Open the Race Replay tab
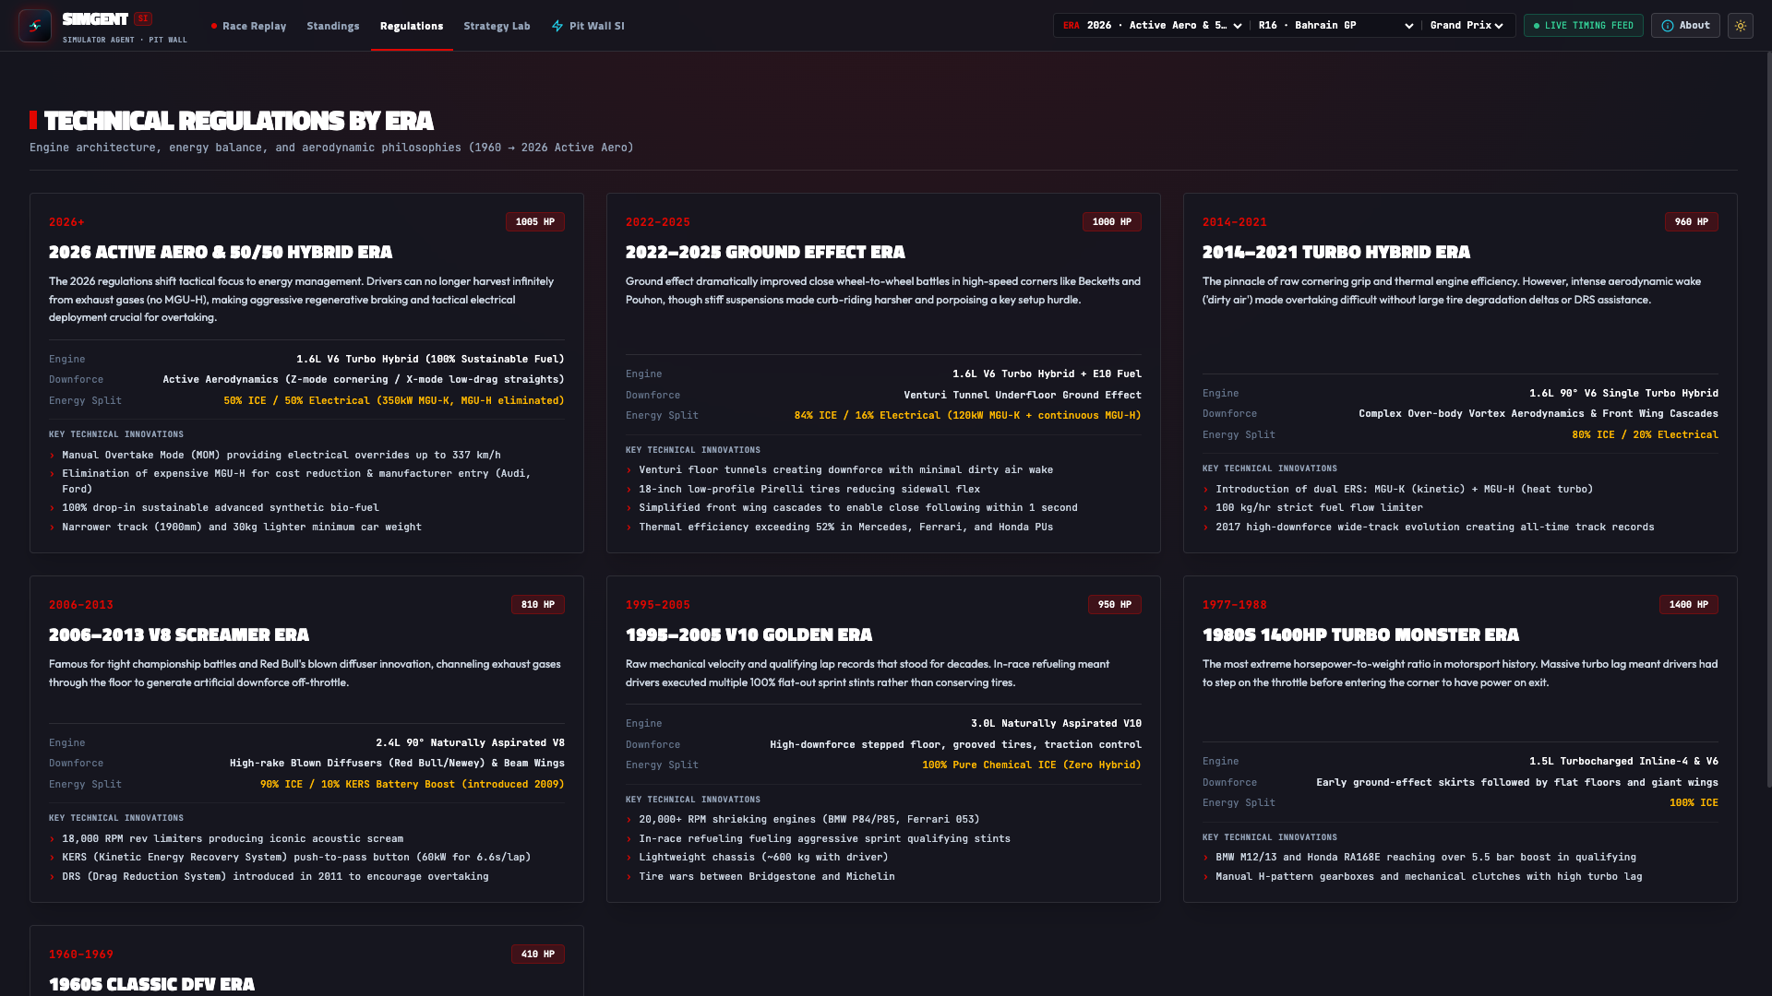The height and width of the screenshot is (996, 1772). 248,26
